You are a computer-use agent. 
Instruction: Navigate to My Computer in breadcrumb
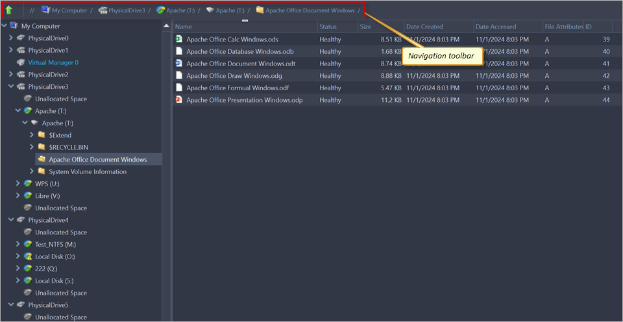point(69,10)
